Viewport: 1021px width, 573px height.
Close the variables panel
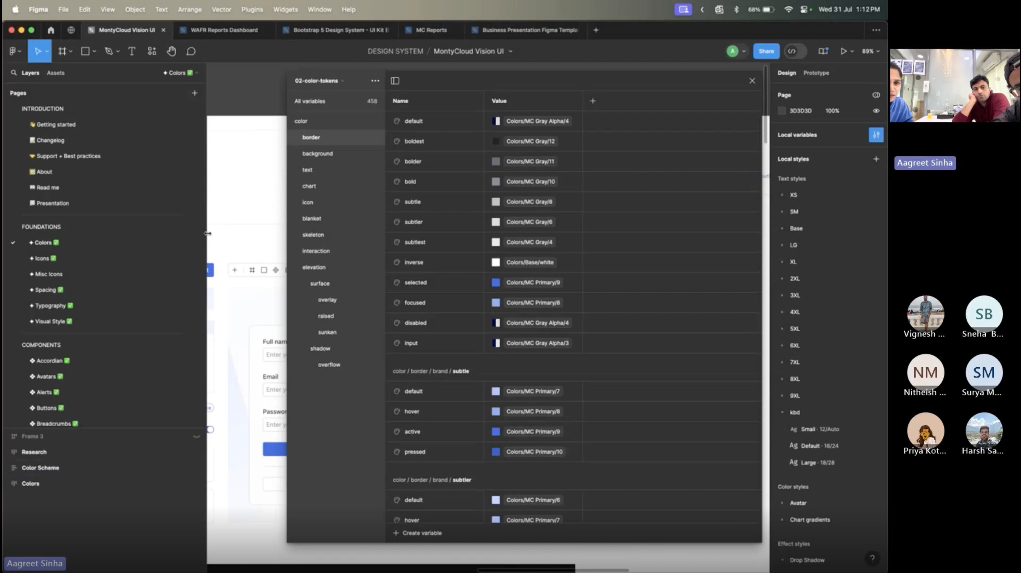pyautogui.click(x=752, y=81)
